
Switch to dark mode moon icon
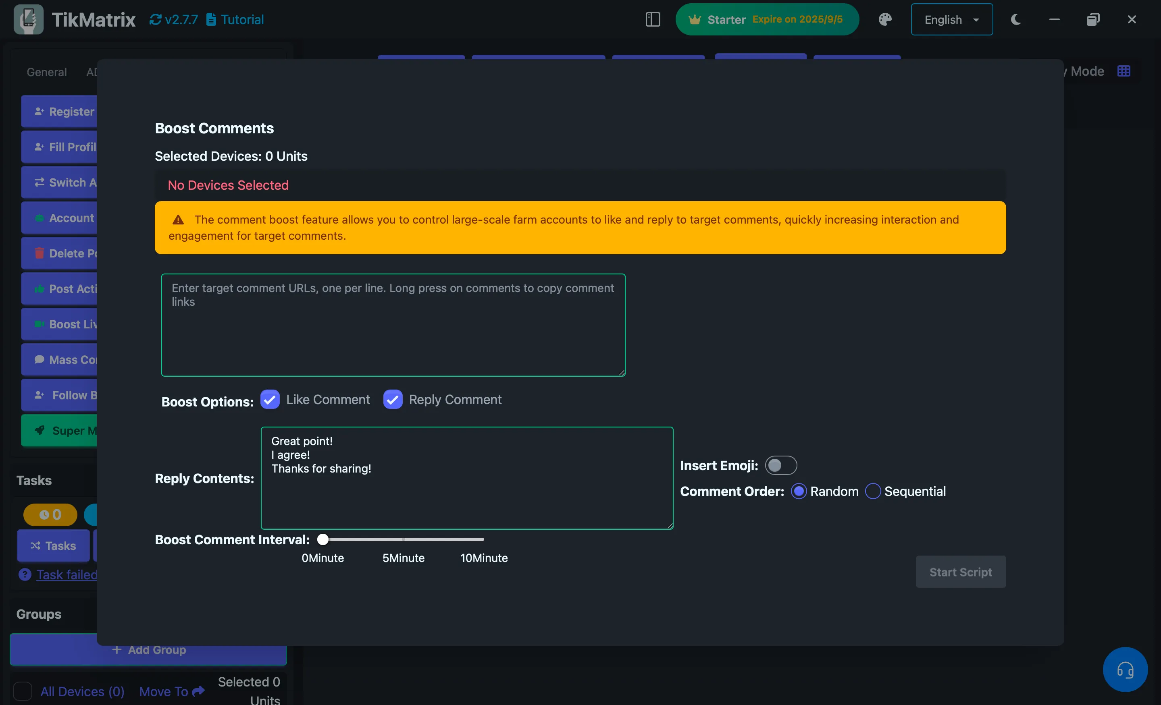pos(1015,19)
